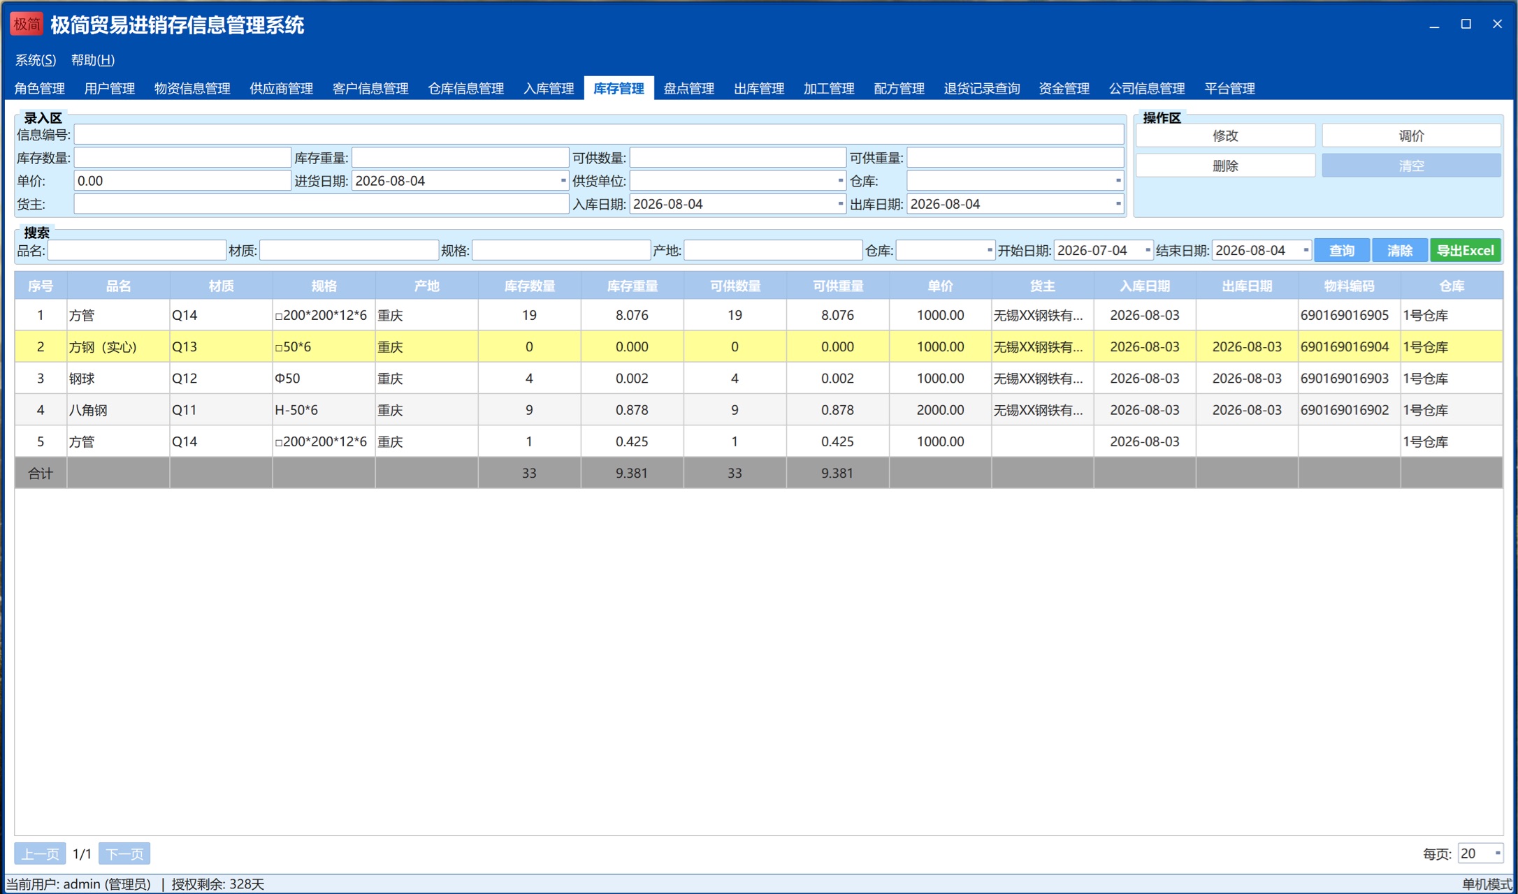Click the 修改 button
1518x894 pixels.
tap(1225, 135)
